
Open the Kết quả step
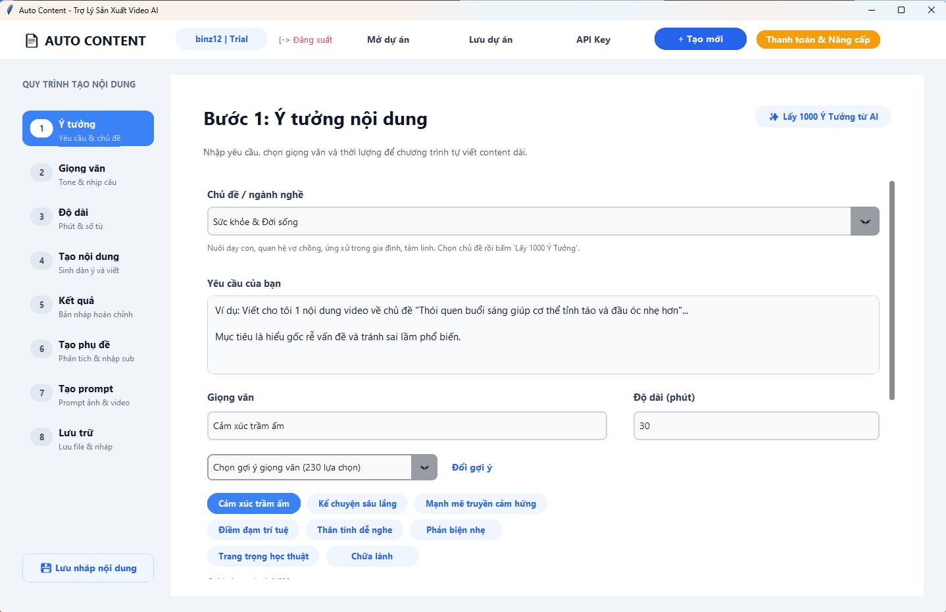88,307
